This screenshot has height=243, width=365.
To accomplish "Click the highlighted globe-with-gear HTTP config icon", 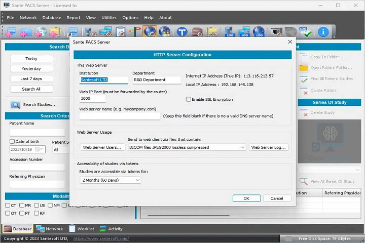I will [150, 31].
